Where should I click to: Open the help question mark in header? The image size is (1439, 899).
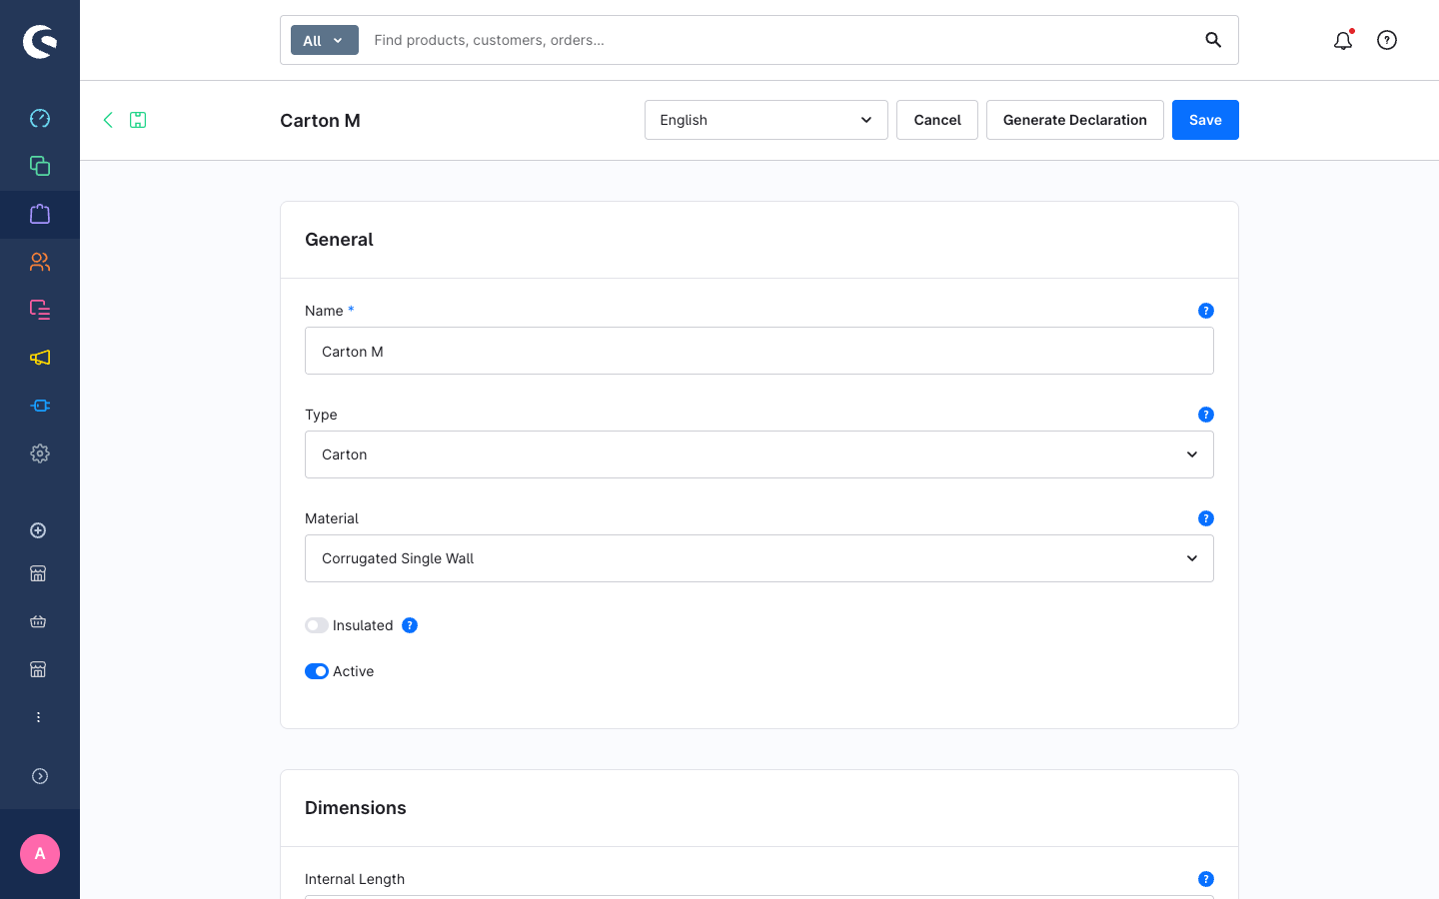point(1387,40)
